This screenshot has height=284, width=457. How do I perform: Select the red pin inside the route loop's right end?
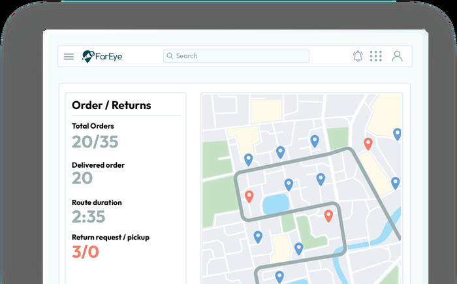pyautogui.click(x=328, y=216)
